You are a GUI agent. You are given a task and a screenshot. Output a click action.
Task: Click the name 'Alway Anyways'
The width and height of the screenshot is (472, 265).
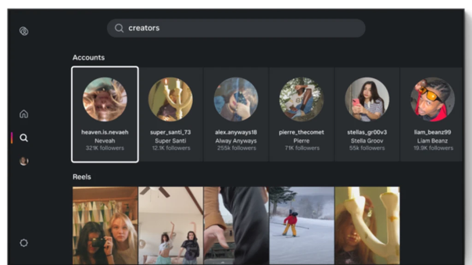click(236, 141)
